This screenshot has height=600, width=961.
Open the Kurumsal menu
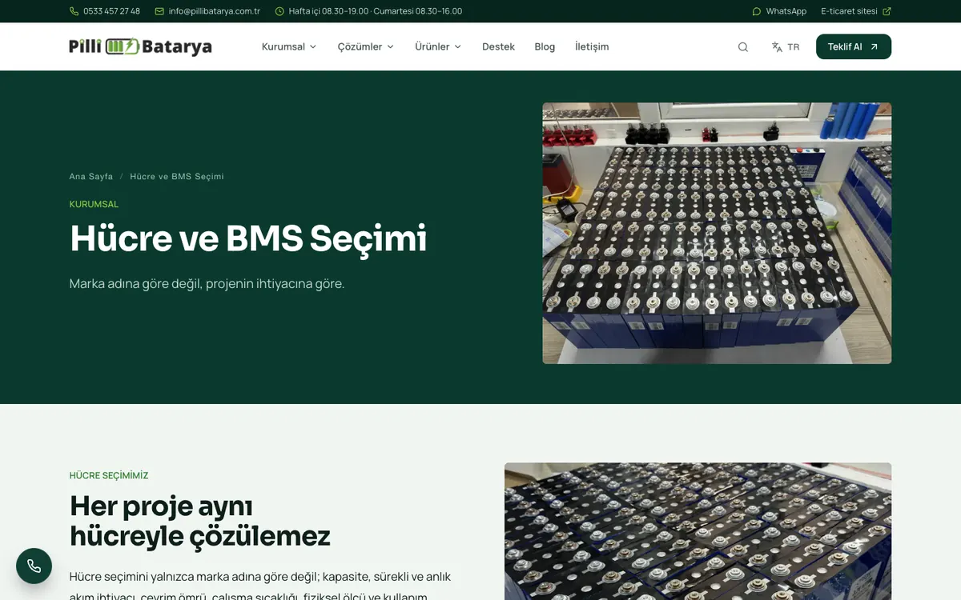tap(289, 46)
